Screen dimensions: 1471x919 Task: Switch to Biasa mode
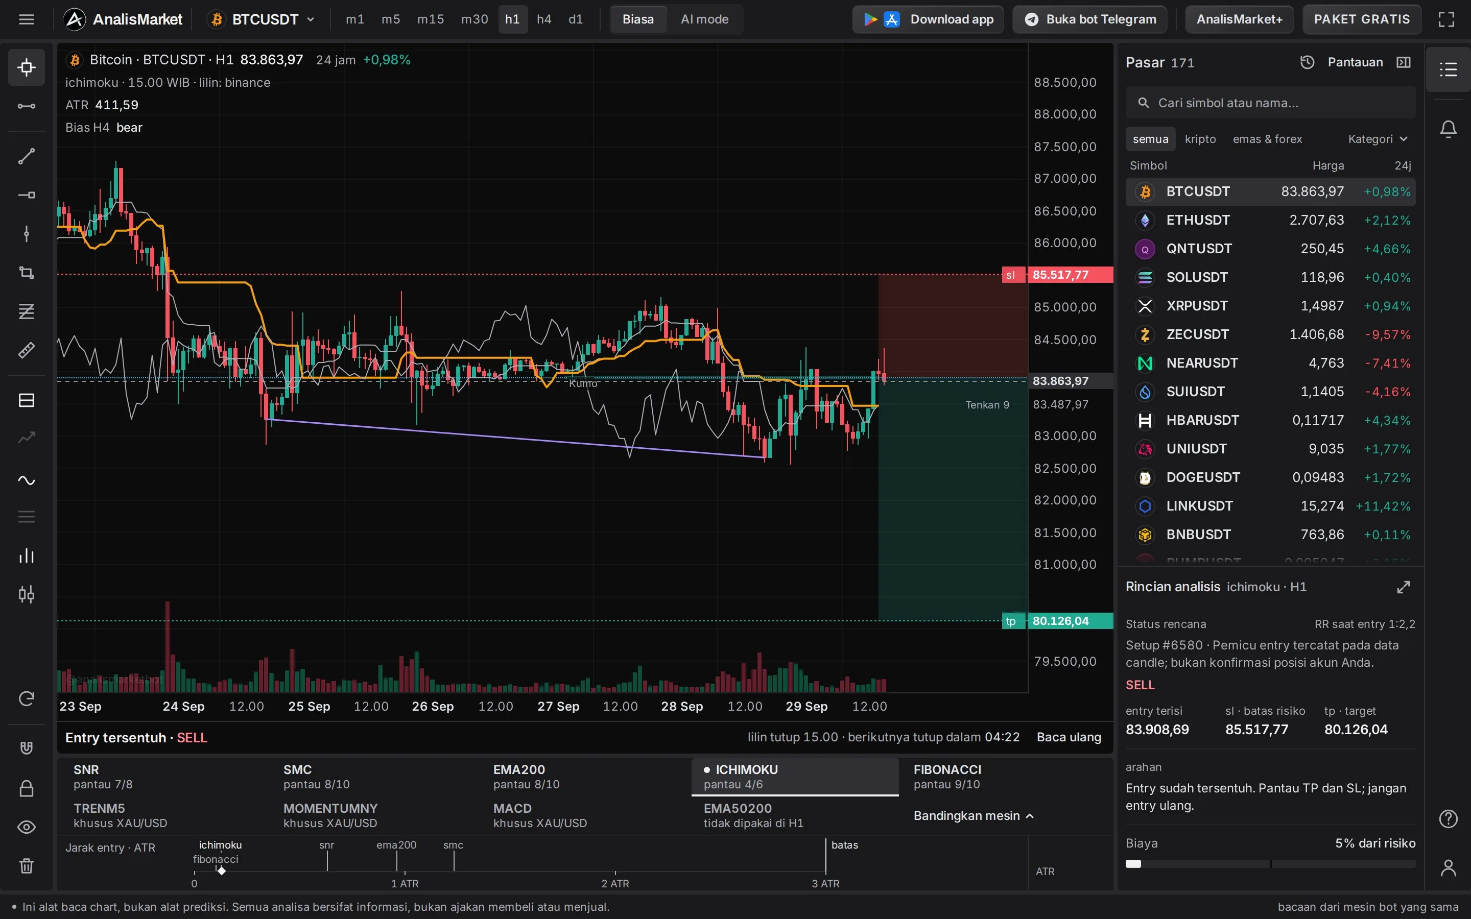point(637,19)
